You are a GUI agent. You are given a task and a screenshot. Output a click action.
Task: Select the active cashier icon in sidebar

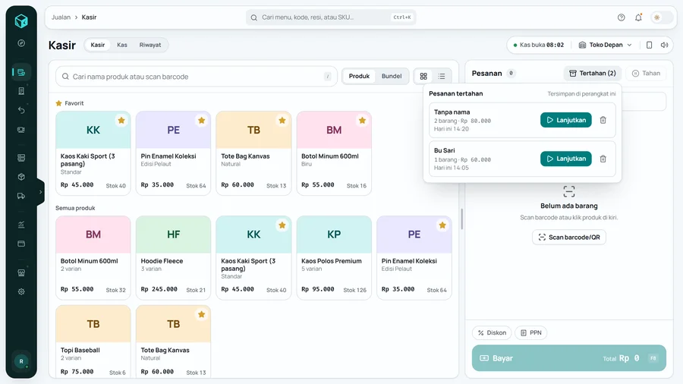21,72
